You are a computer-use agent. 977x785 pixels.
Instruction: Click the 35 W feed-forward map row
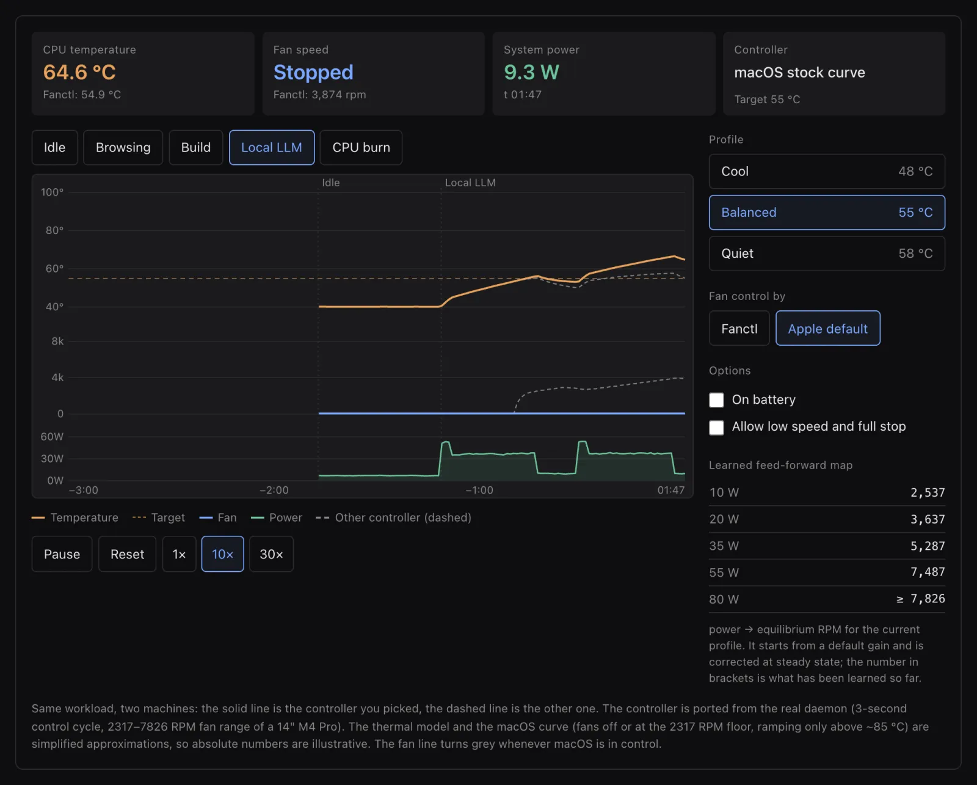(827, 546)
